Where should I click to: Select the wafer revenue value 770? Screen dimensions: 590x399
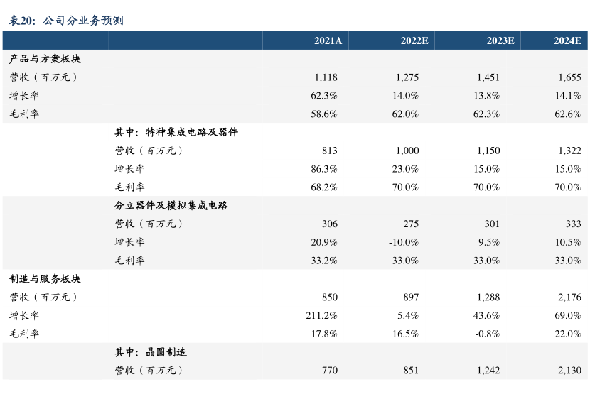tap(330, 371)
